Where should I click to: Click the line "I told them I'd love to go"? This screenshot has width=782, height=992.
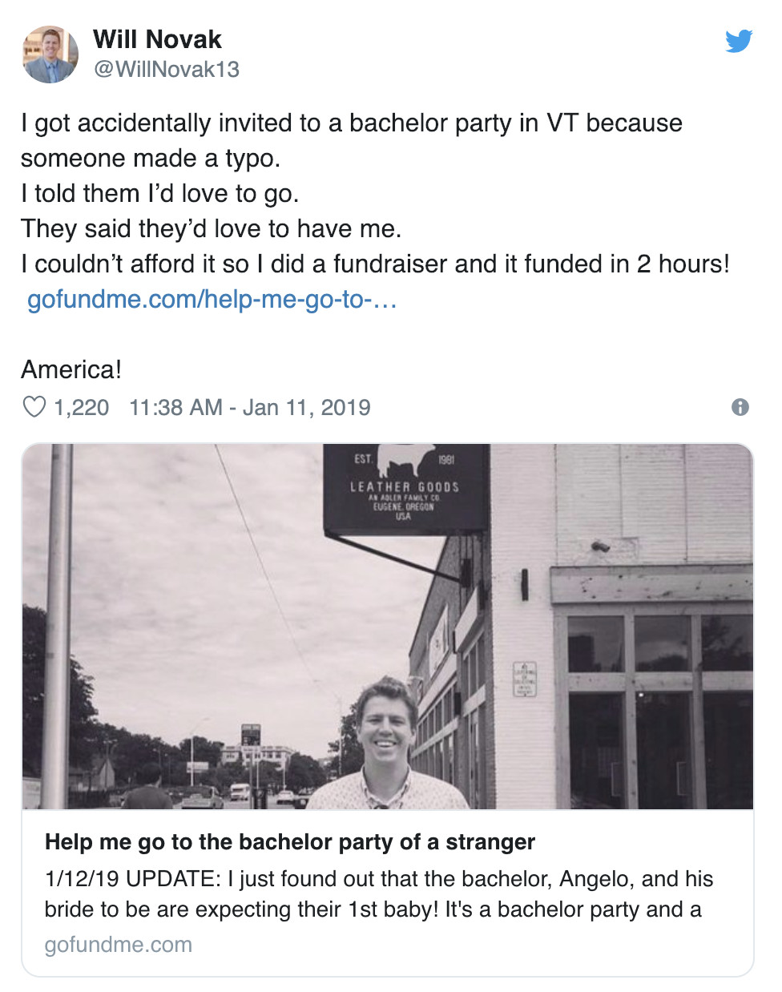(159, 194)
